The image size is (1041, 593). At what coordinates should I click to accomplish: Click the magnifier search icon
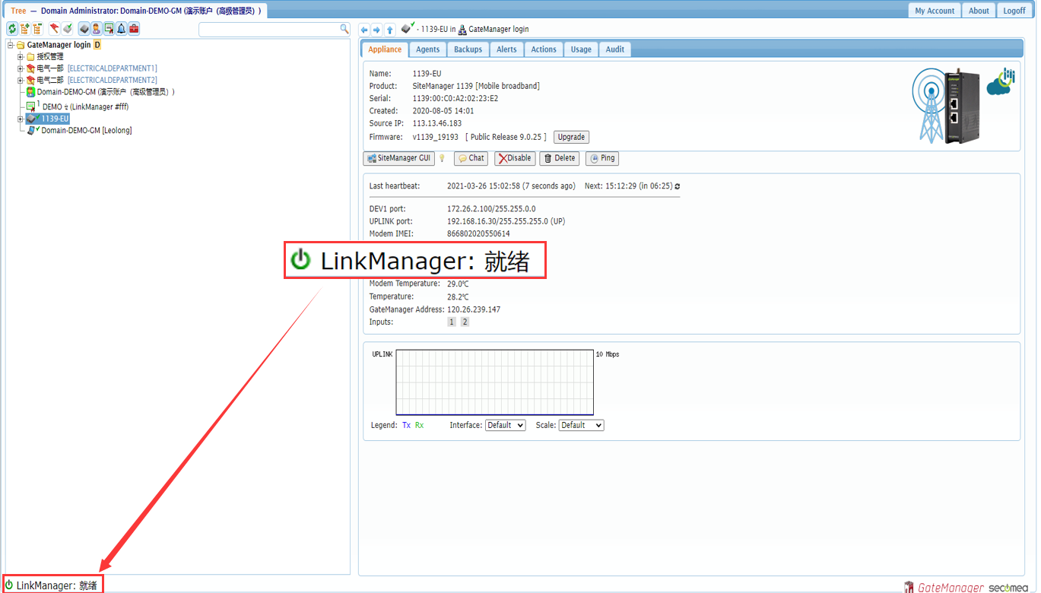pos(344,29)
